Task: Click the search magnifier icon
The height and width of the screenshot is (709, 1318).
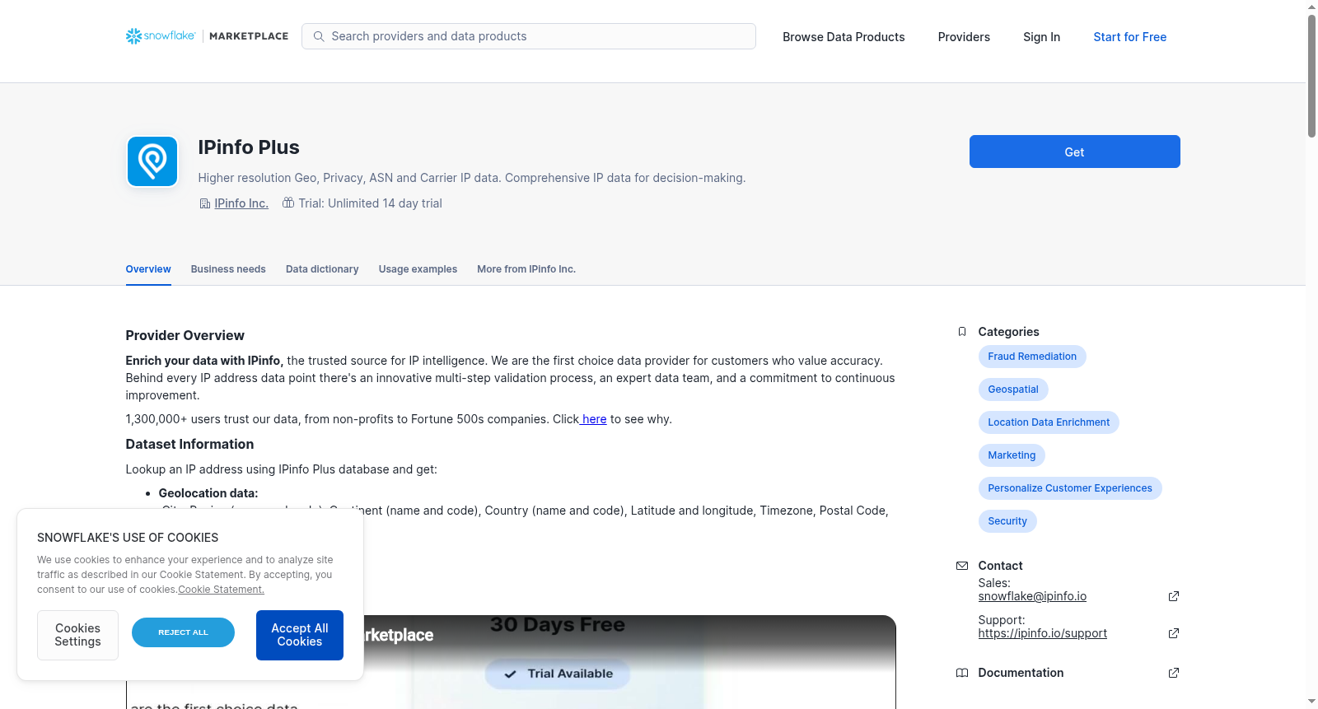Action: pos(319,36)
